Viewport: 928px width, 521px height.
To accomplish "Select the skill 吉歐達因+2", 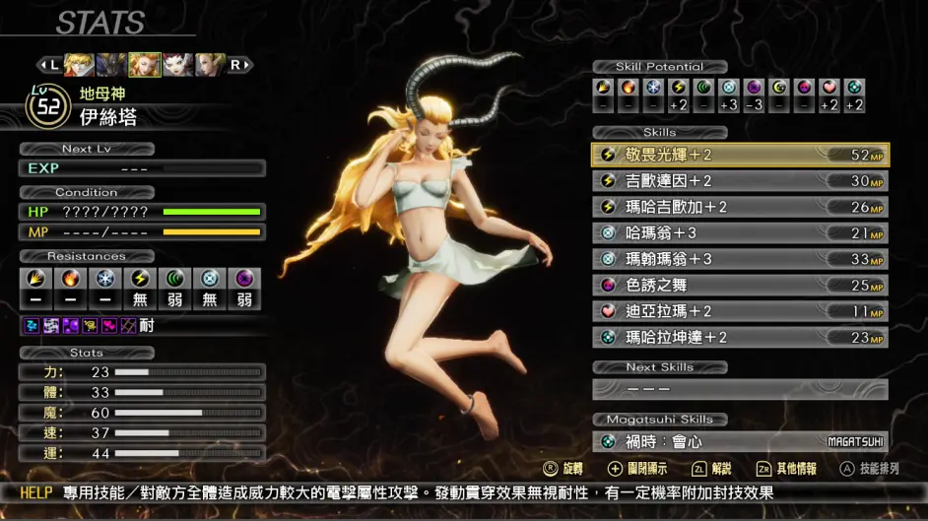I will coord(741,181).
